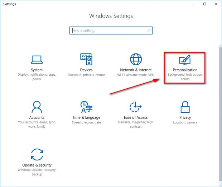
Task: Click 'Windows Update, recovery, backup' description
Action: pyautogui.click(x=37, y=172)
